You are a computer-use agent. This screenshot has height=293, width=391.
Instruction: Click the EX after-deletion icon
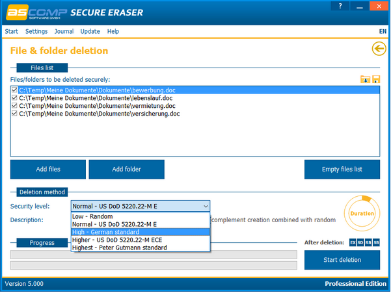[353, 242]
